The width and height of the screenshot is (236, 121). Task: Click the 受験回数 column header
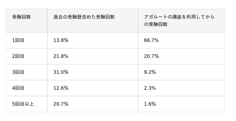point(22,17)
